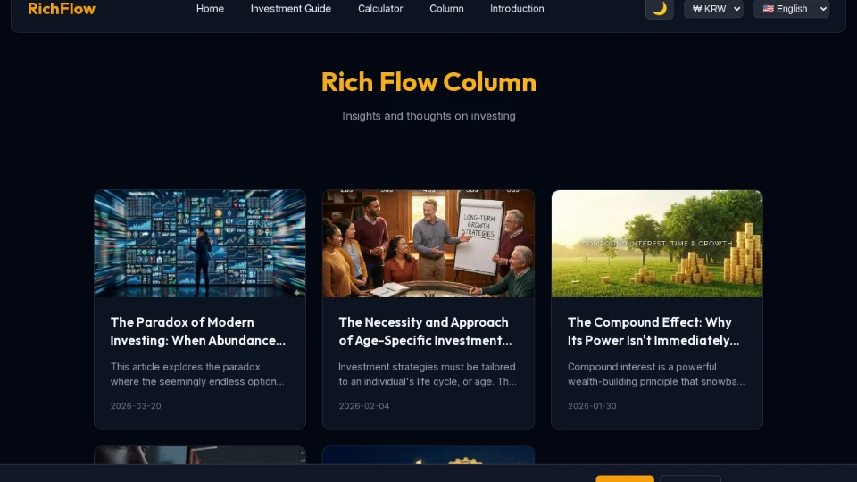The image size is (857, 482).
Task: Go to the Home menu item
Action: (x=210, y=9)
